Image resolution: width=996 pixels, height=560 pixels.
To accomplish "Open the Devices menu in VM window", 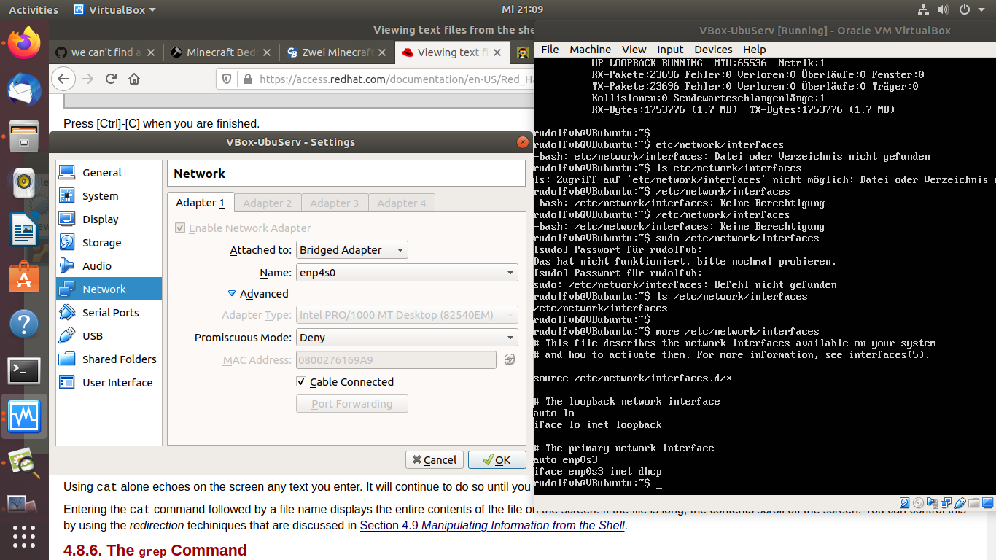I will [x=713, y=50].
